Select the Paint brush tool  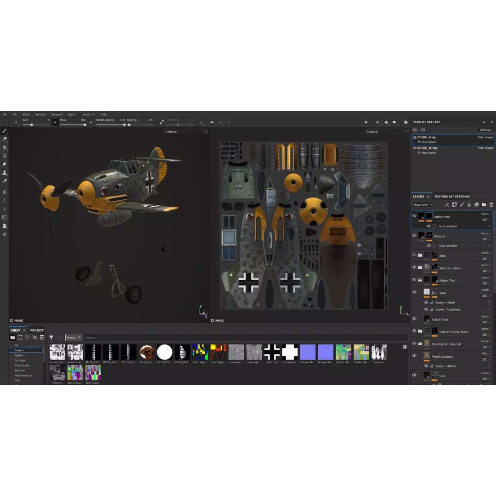[5, 130]
